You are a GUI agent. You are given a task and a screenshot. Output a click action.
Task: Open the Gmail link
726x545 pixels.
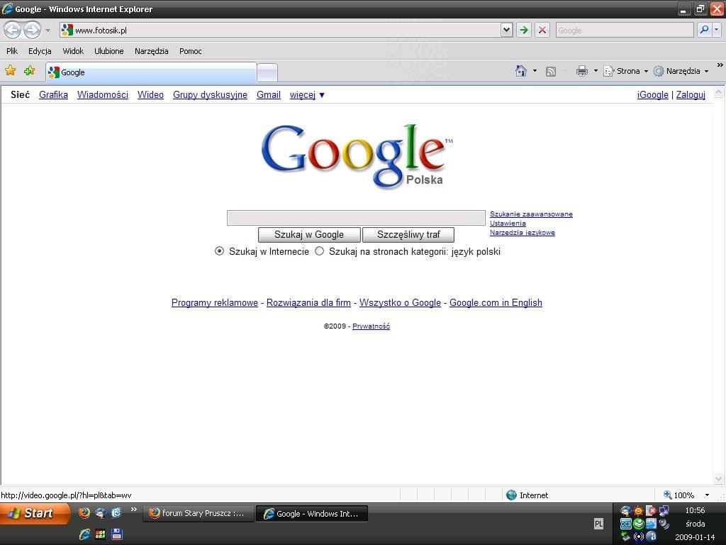pyautogui.click(x=269, y=94)
